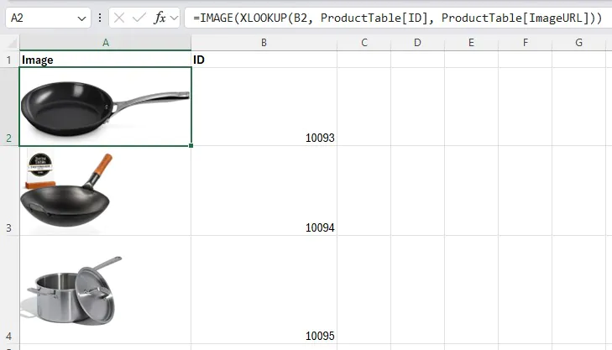Select the wok image cell
The image size is (612, 350).
point(106,191)
